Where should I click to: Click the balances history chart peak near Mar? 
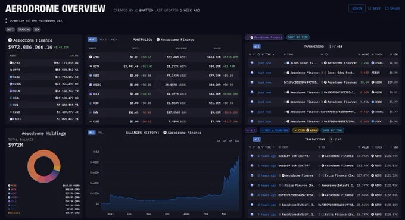pyautogui.click(x=239, y=157)
